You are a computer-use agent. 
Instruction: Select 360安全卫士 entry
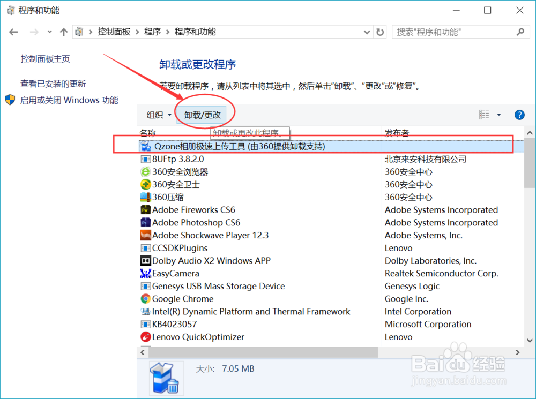pos(176,184)
